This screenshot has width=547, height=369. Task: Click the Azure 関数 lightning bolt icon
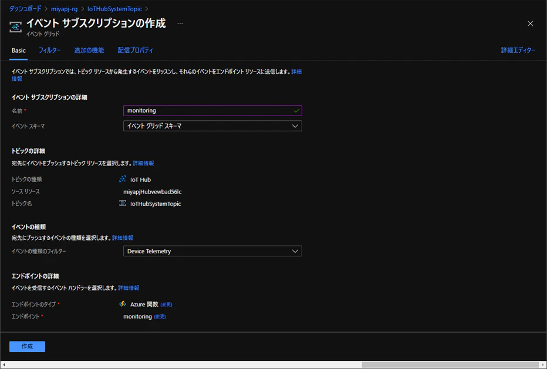(123, 304)
